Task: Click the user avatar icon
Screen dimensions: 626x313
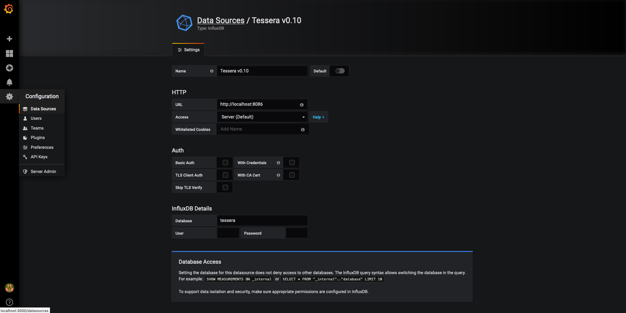Action: [x=9, y=288]
